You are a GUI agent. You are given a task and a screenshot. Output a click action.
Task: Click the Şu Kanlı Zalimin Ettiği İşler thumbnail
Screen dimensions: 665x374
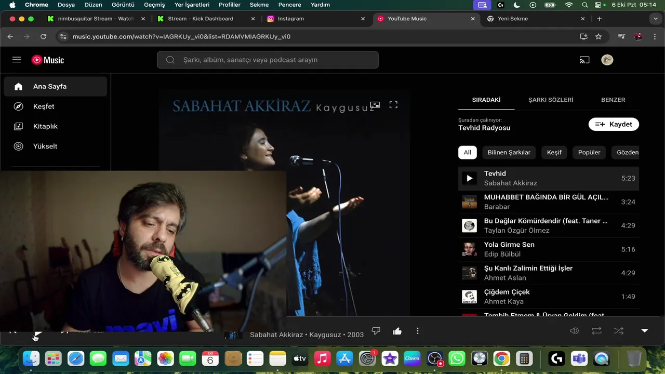(469, 273)
